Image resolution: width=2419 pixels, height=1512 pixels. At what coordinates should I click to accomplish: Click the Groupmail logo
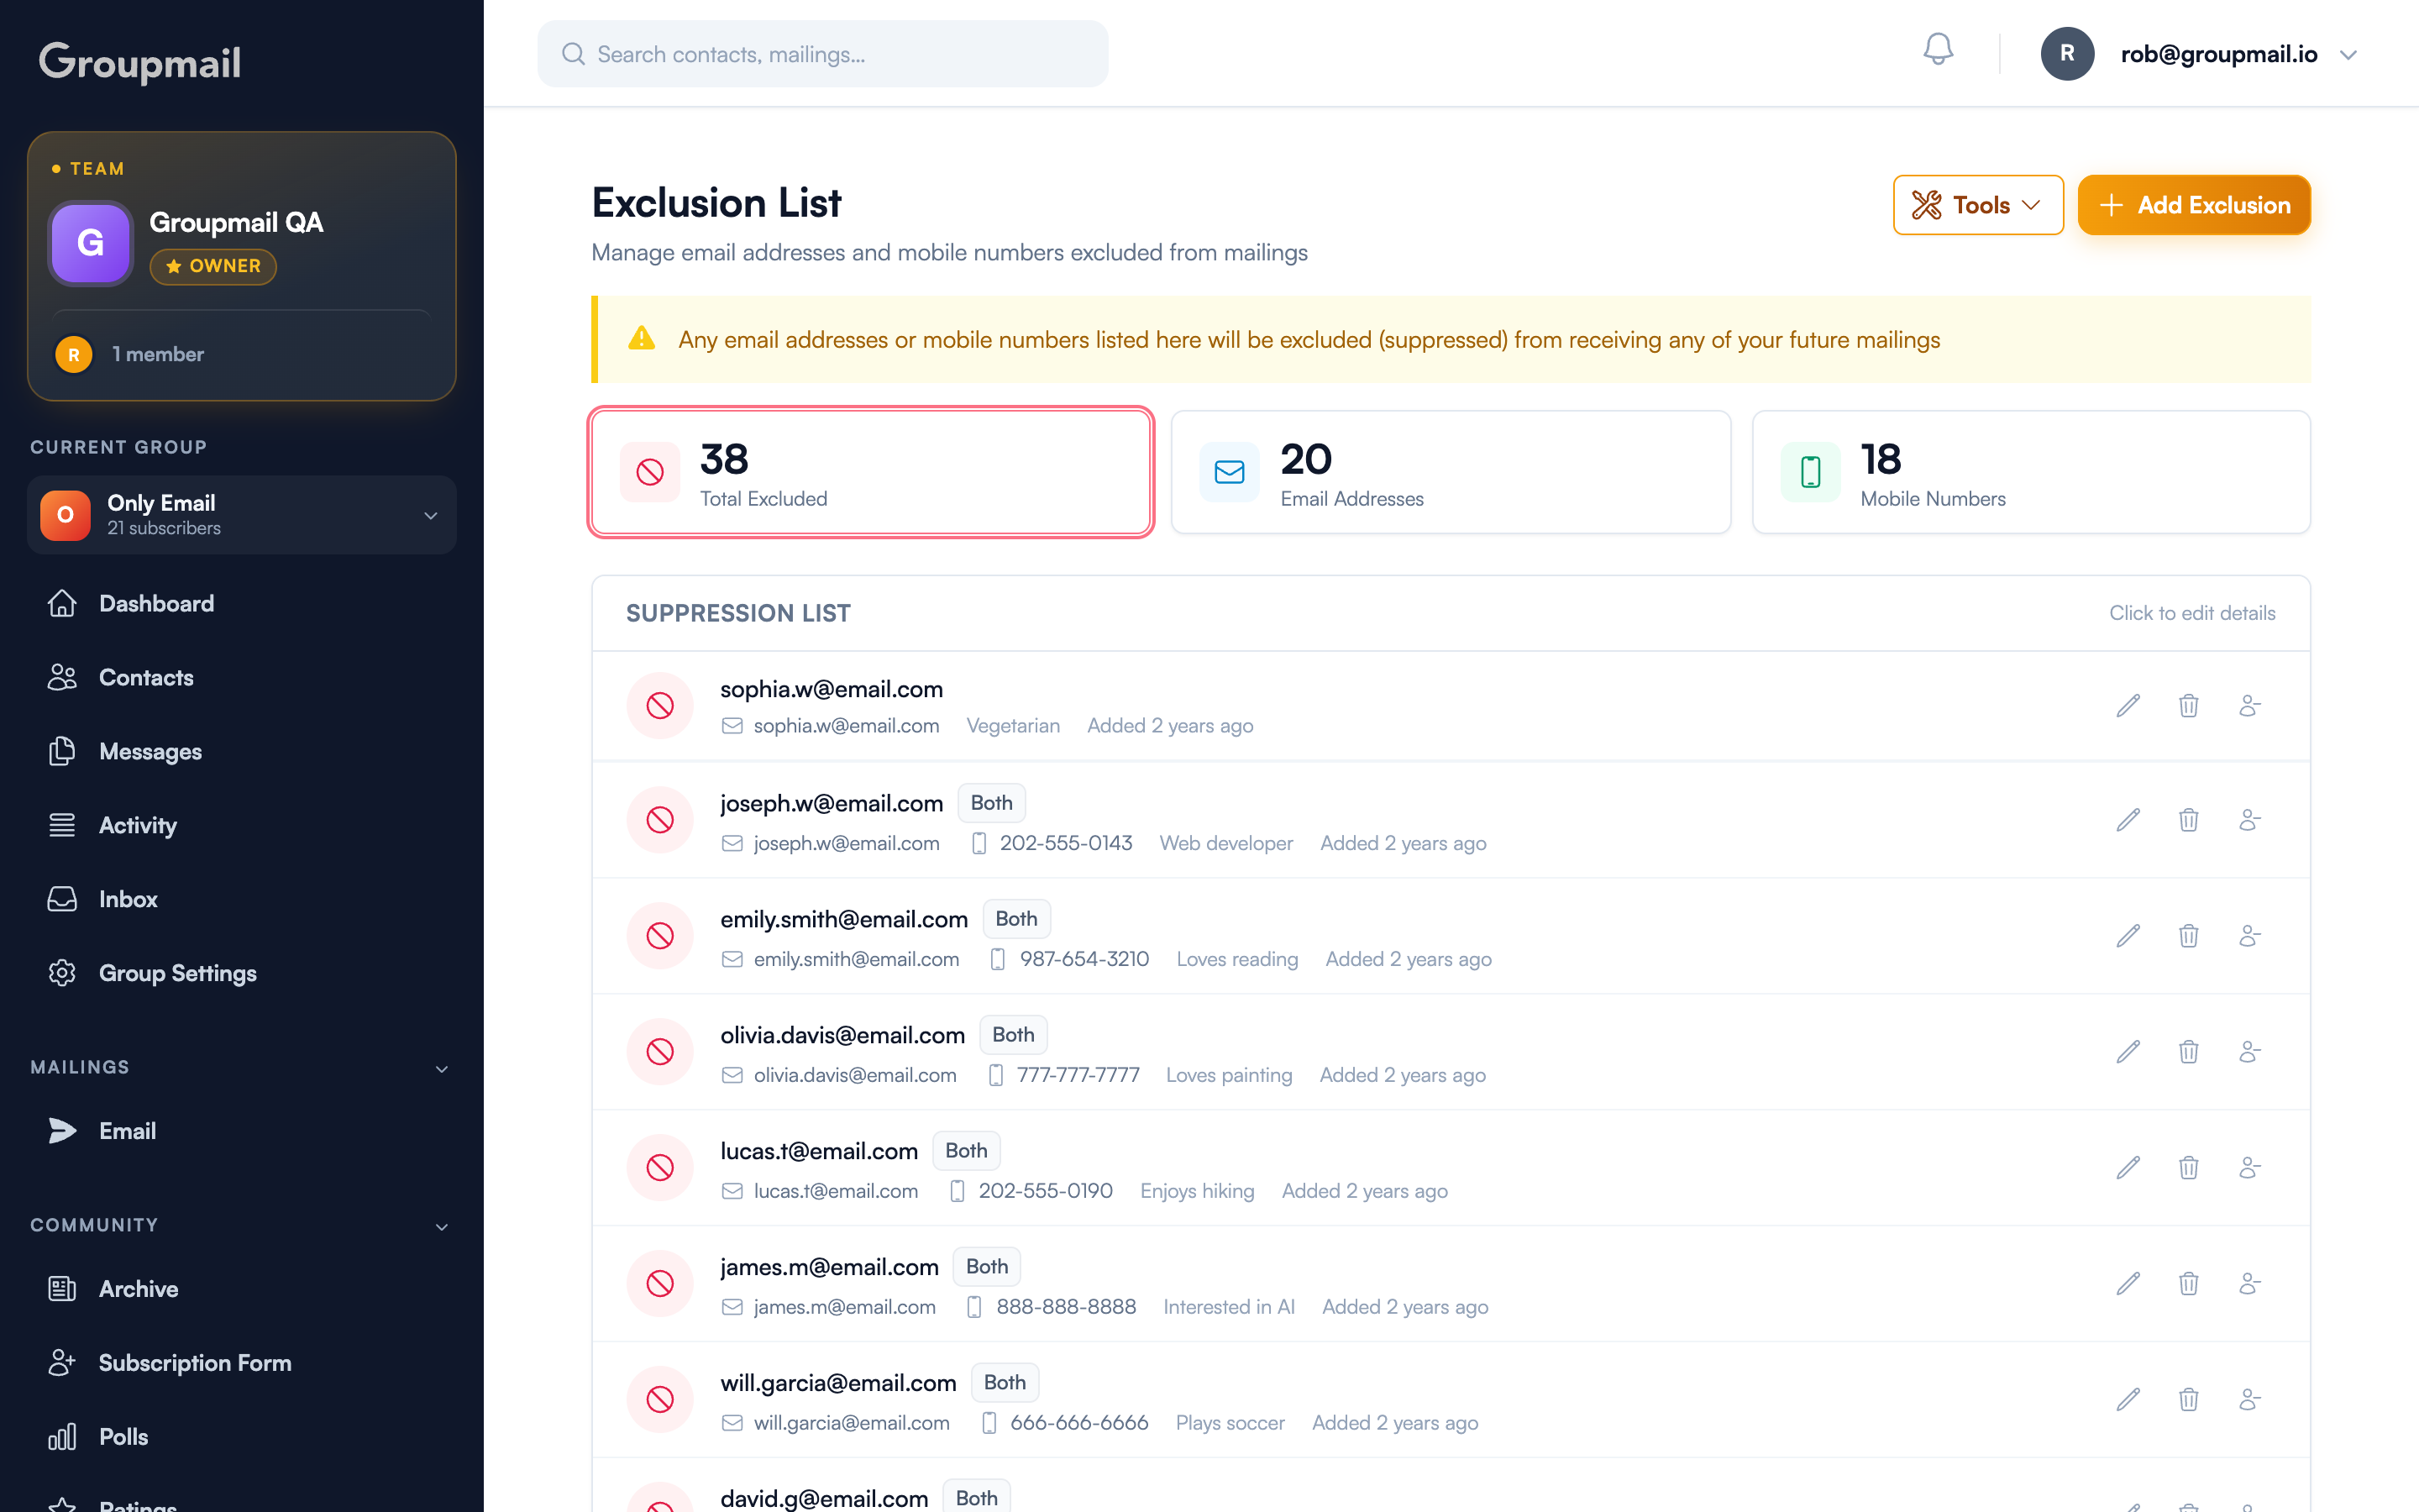click(140, 62)
